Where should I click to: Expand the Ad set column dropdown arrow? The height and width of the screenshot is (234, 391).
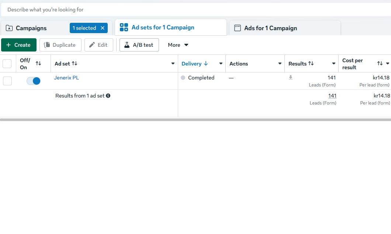point(173,63)
